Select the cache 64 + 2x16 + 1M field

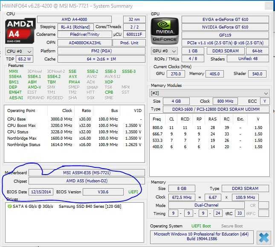[101, 59]
